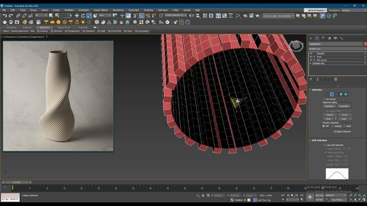
Task: Click the object color swatch beside object name
Action: tap(365, 44)
